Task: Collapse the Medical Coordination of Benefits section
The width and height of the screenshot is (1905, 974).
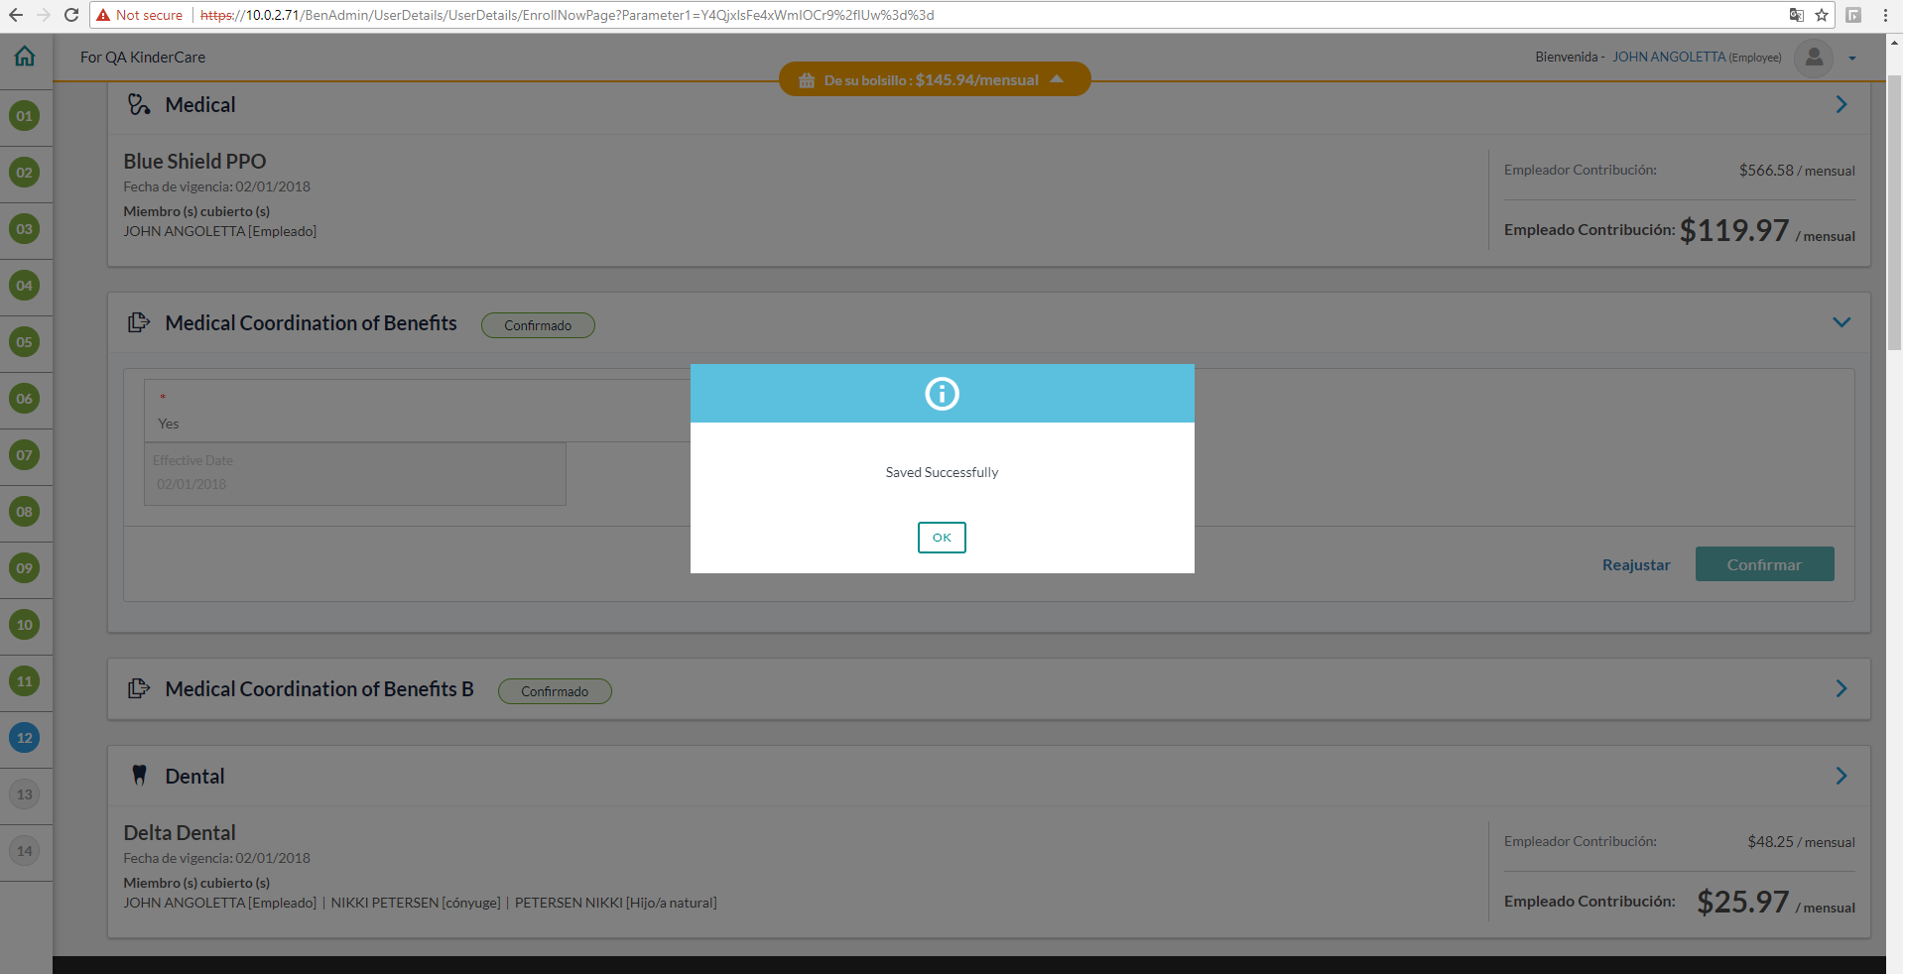Action: pos(1841,322)
